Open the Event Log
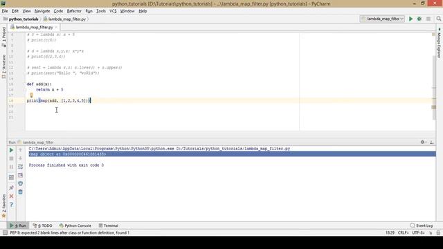Screen dimensions: 443x249 422,225
